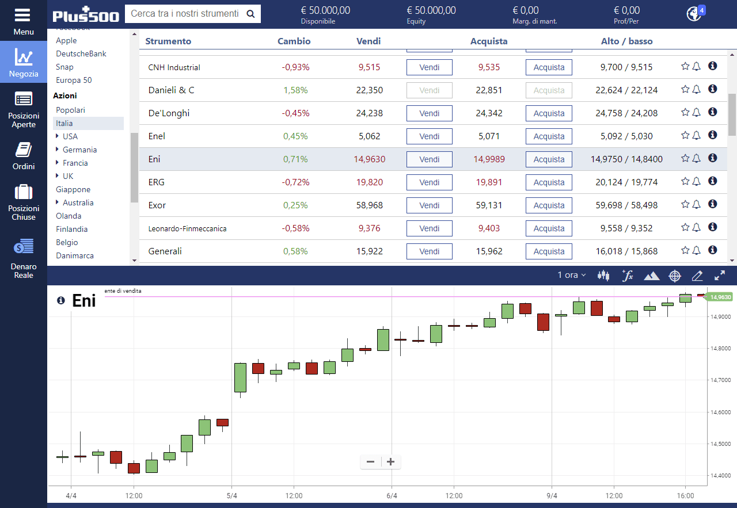Expand the USA stocks category
Screen dimensions: 737x508
point(58,136)
